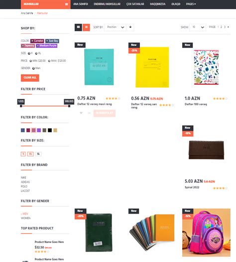
Task: Remove East Bay color filter tag
Action: 47,41
